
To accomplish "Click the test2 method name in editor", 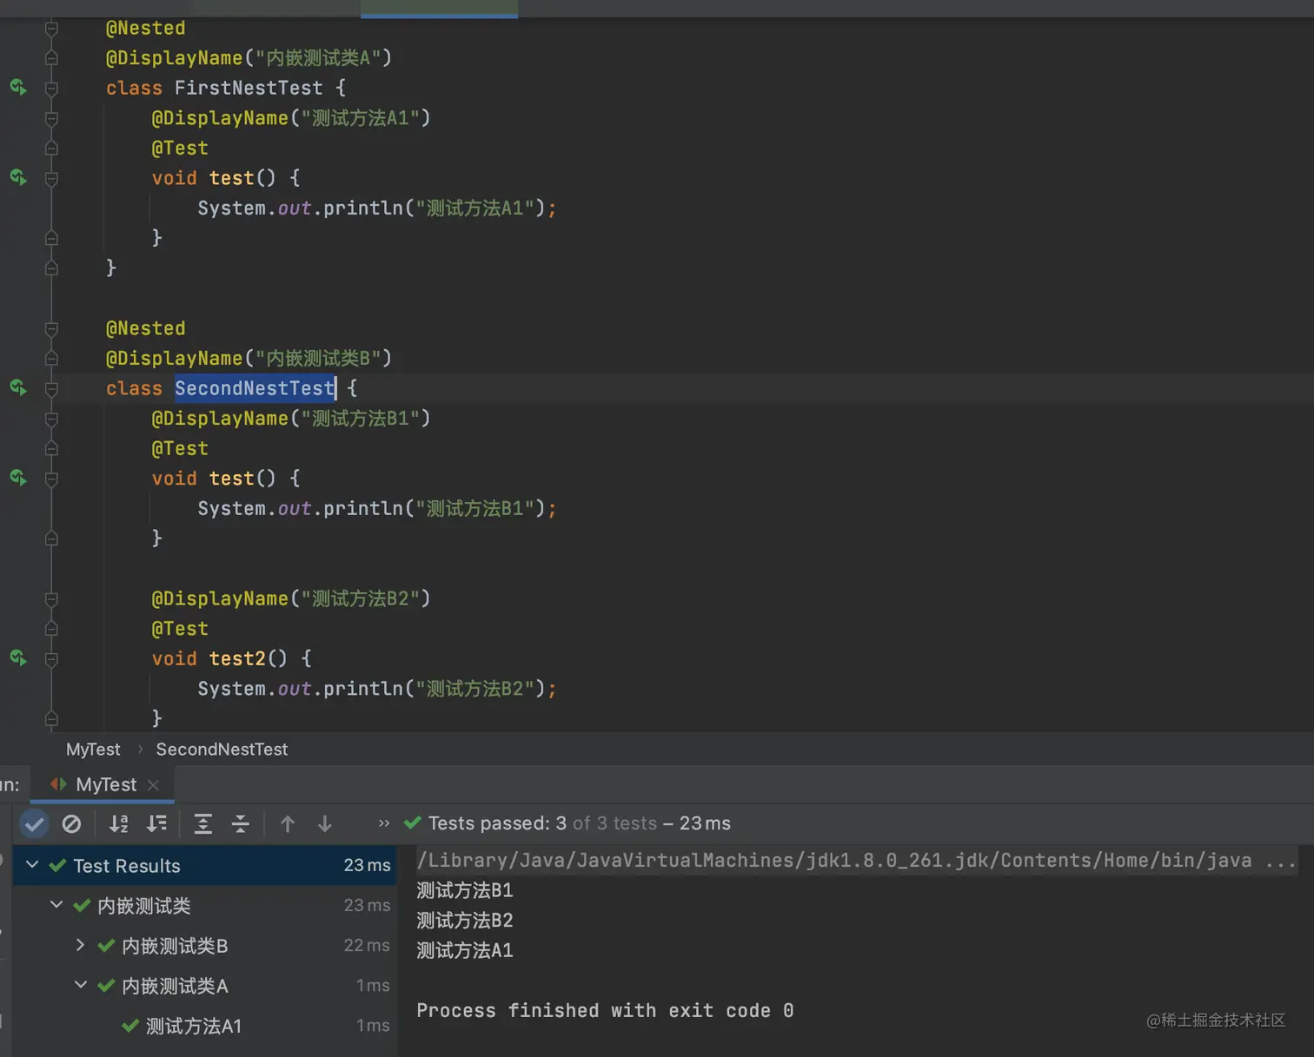I will click(x=237, y=658).
